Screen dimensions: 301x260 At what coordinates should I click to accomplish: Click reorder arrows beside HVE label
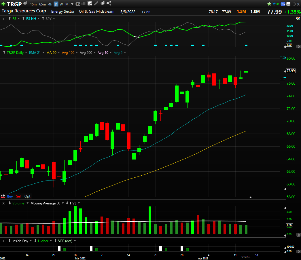[67, 203]
